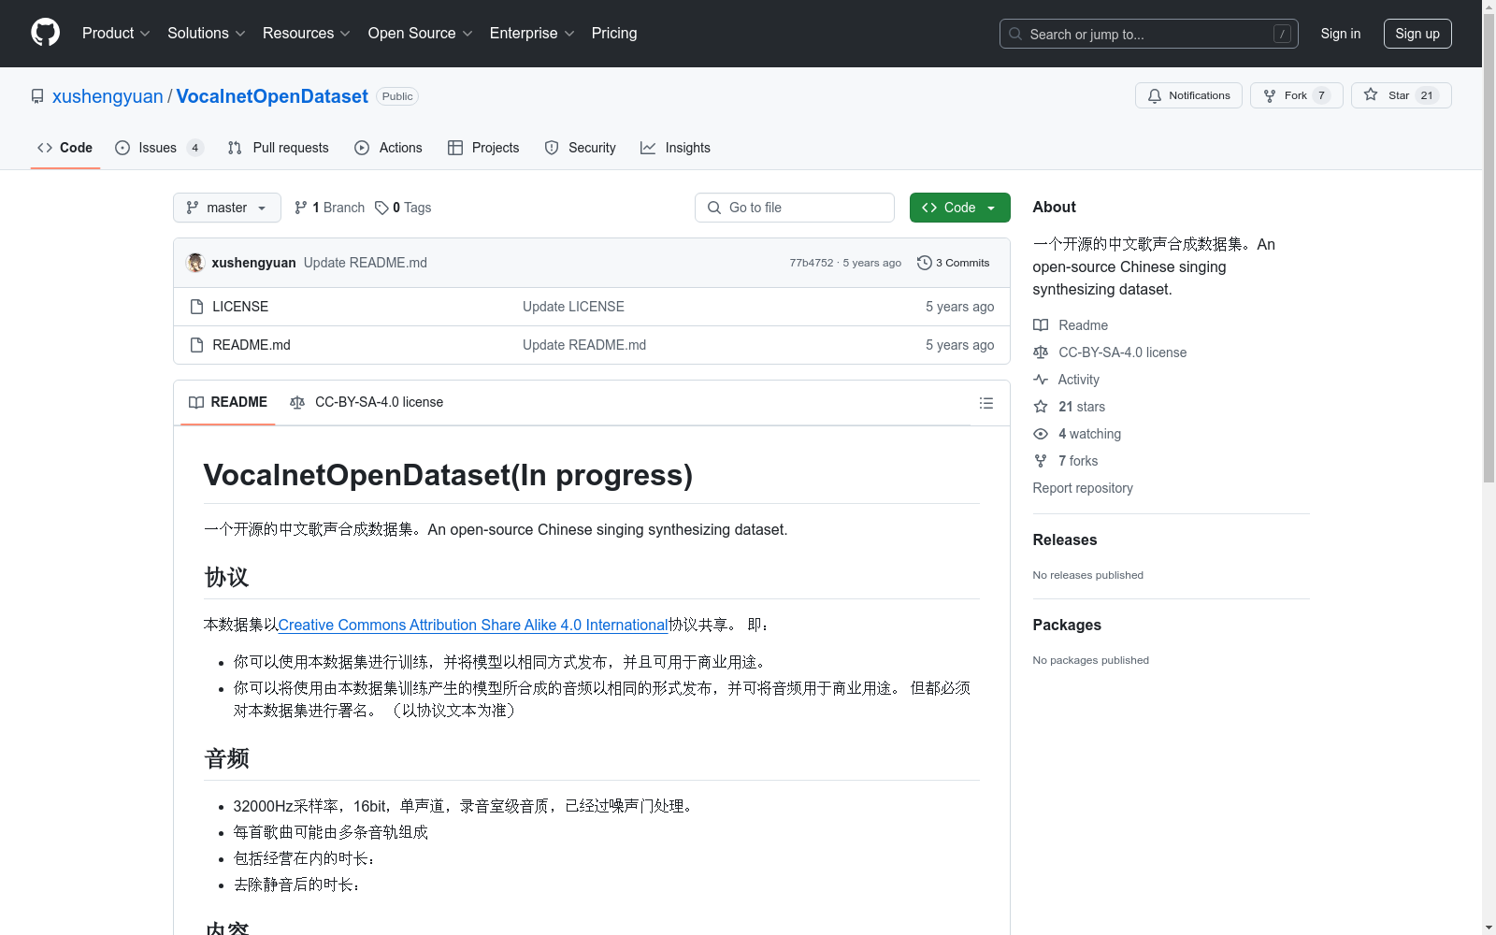Open the README outline list icon
Viewport: 1496px width, 935px height.
[x=986, y=403]
